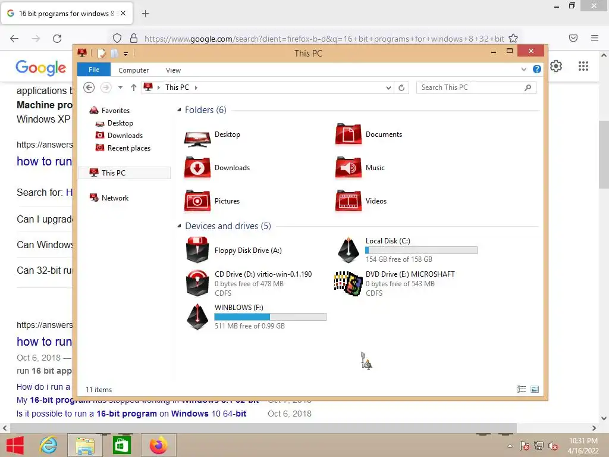Click the Explorer Back arrow button
The image size is (609, 457).
pyautogui.click(x=89, y=87)
